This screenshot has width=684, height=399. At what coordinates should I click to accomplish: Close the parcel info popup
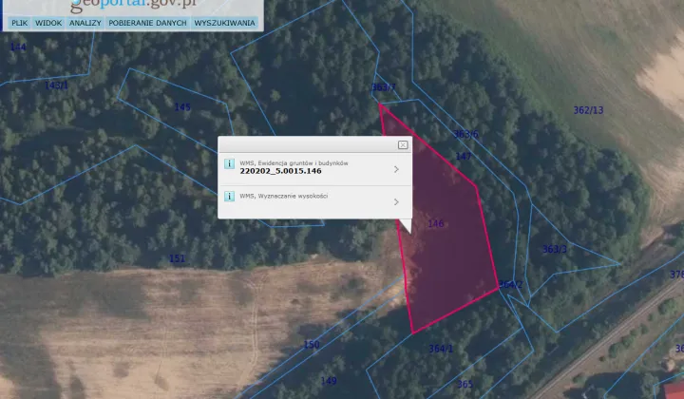click(403, 144)
